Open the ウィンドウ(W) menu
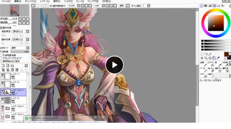This screenshot has height=129, width=231. [93, 1]
